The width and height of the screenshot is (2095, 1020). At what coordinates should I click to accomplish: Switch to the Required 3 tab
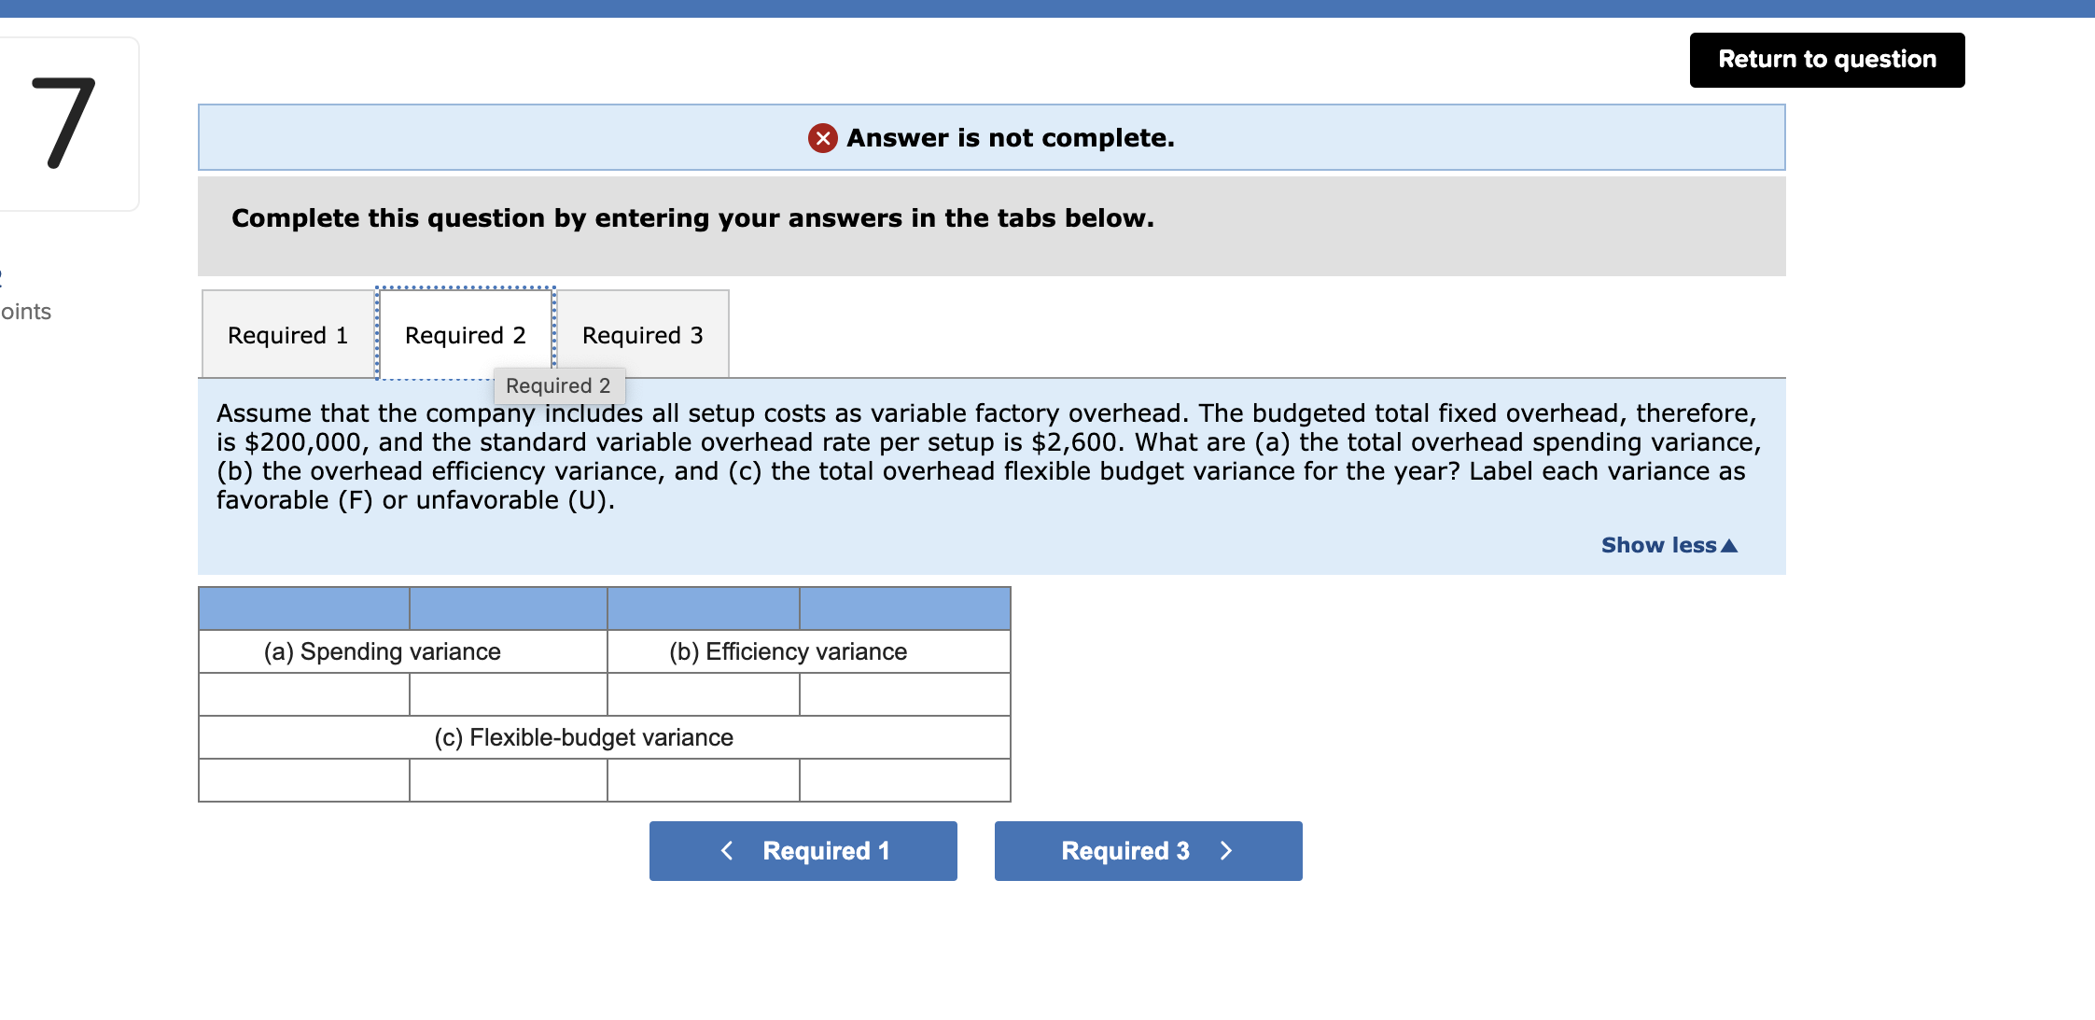tap(642, 334)
